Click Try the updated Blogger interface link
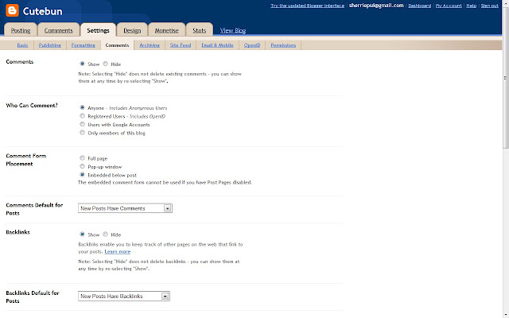The height and width of the screenshot is (318, 509). [308, 6]
